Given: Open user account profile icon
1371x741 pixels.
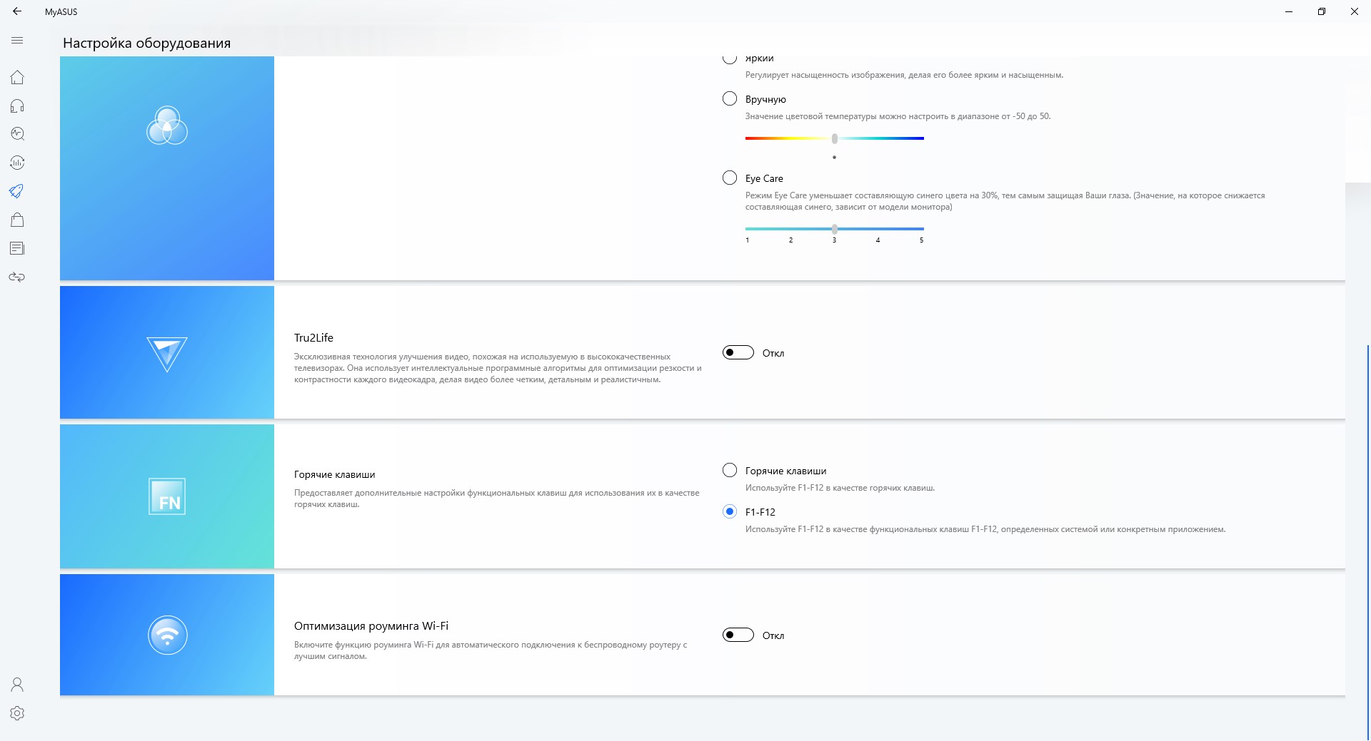Looking at the screenshot, I should click(17, 685).
